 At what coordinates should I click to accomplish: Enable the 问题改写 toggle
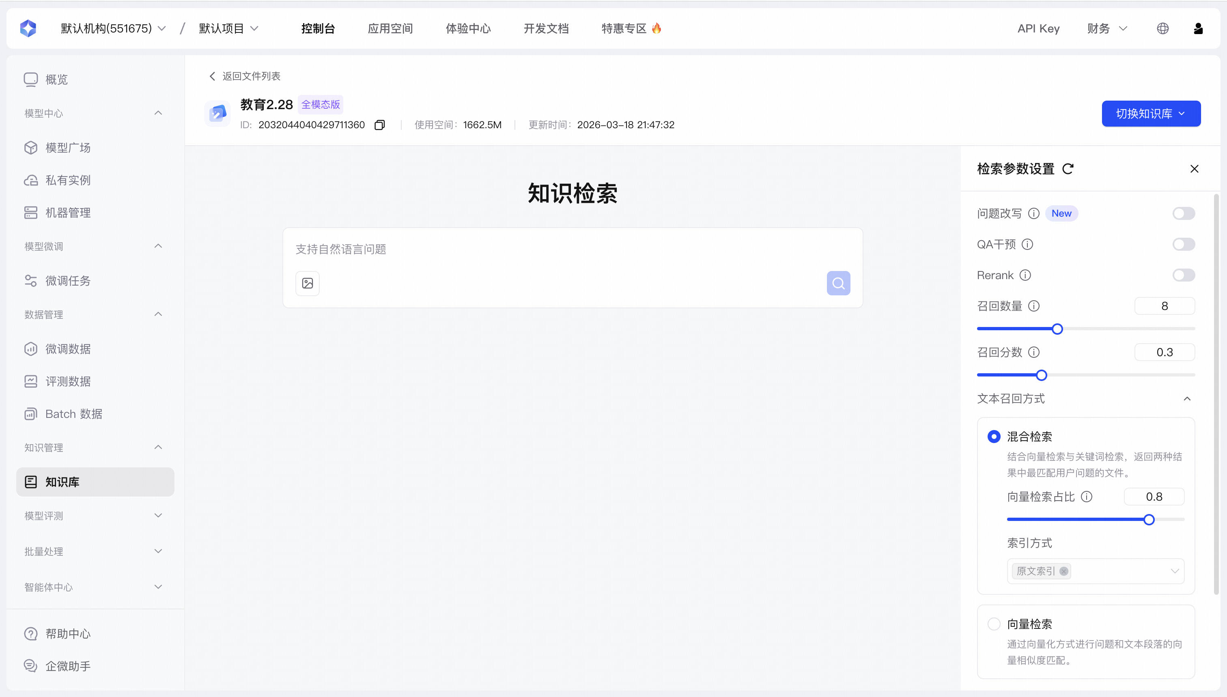pyautogui.click(x=1184, y=213)
